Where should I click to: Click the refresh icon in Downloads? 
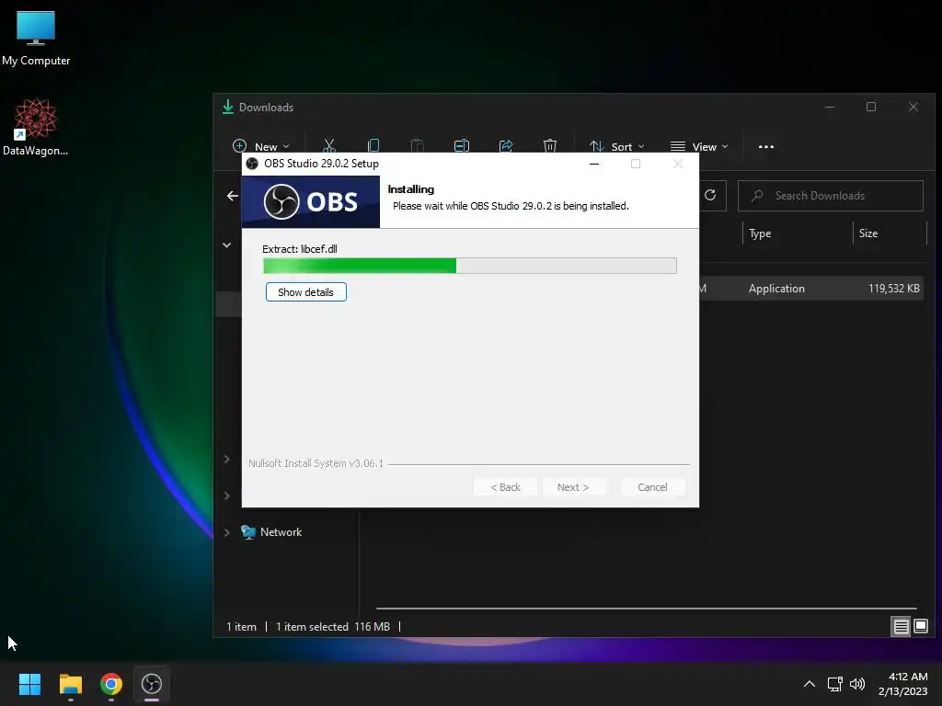click(x=710, y=195)
